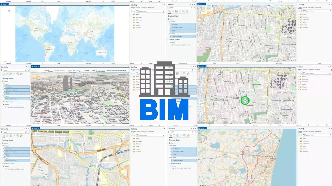This screenshot has height=186, width=332.
Task: Select Scene view tab in 3D buildings window
Action: [x=35, y=66]
